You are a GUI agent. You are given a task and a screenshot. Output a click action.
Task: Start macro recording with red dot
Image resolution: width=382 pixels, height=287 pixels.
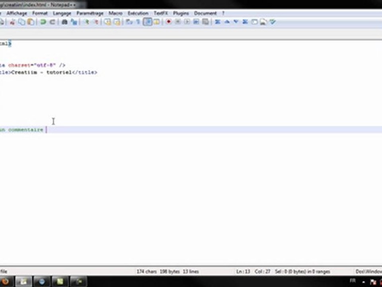[x=168, y=22]
